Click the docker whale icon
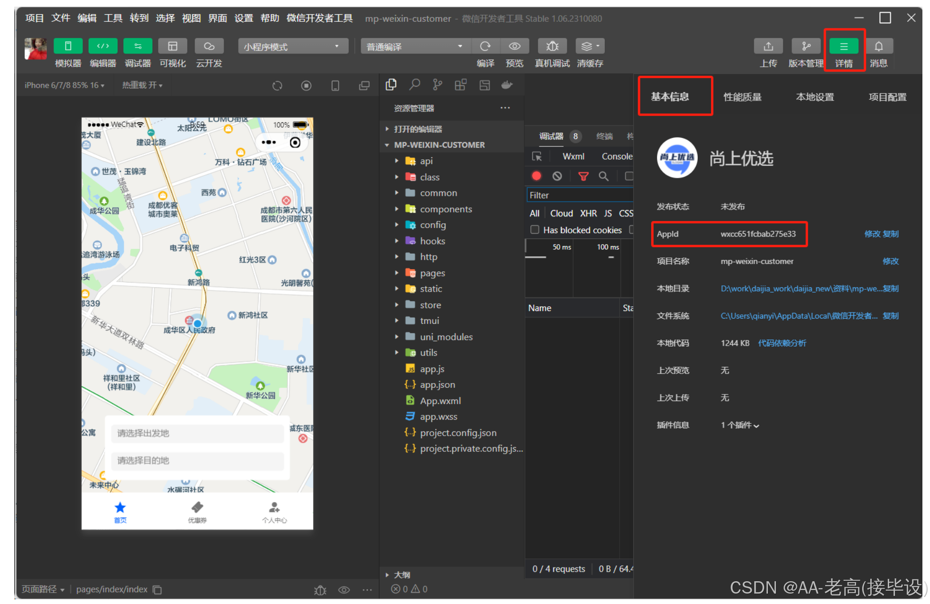930x604 pixels. click(x=507, y=84)
